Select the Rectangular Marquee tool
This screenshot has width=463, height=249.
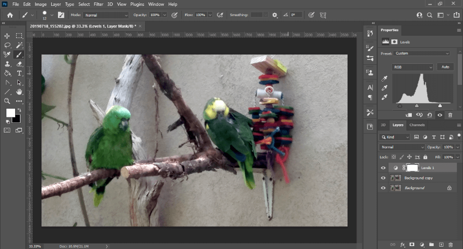(19, 36)
